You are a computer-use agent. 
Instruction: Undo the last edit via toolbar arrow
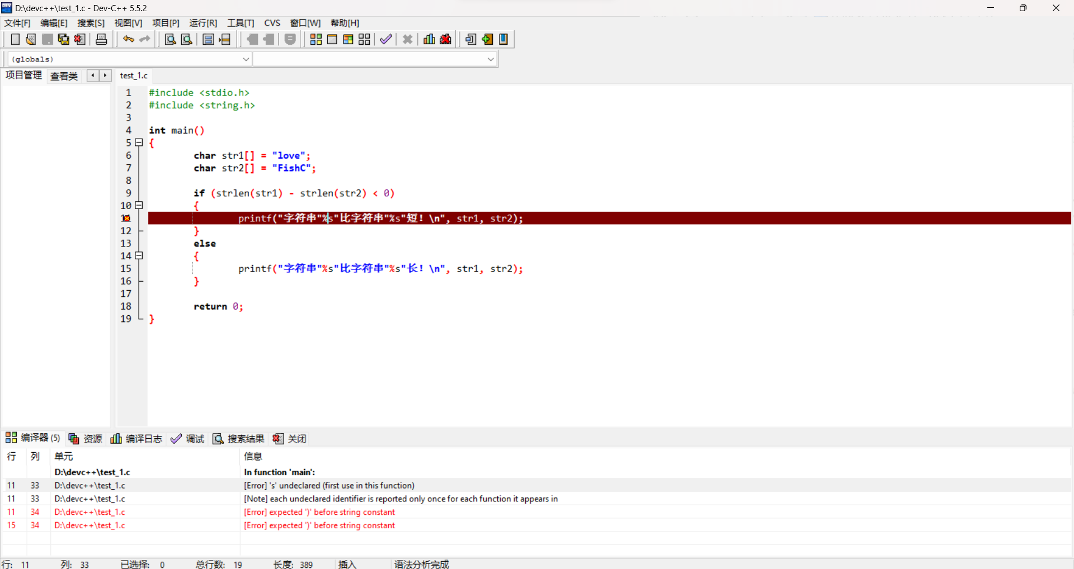click(129, 39)
